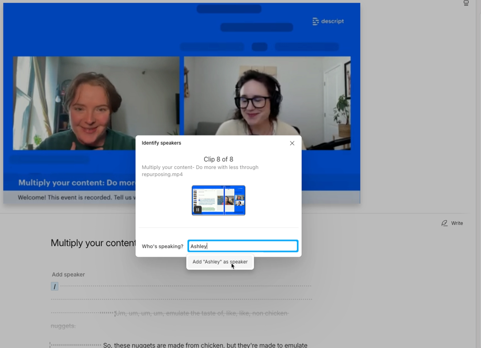Viewport: 481px width, 348px height.
Task: Click the Write button label
Action: 457,223
